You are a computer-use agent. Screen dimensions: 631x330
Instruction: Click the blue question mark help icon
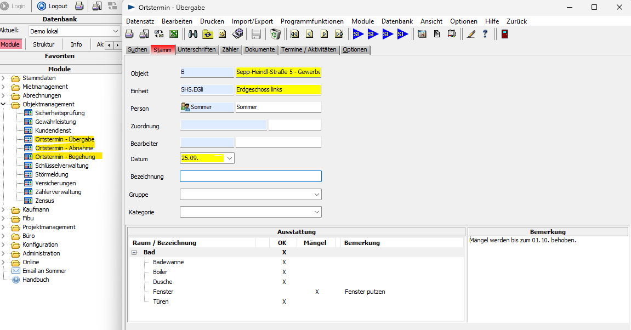pyautogui.click(x=485, y=34)
